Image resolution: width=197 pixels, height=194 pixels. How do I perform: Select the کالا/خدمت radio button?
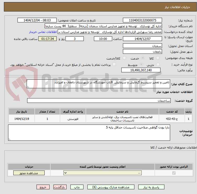(124, 58)
